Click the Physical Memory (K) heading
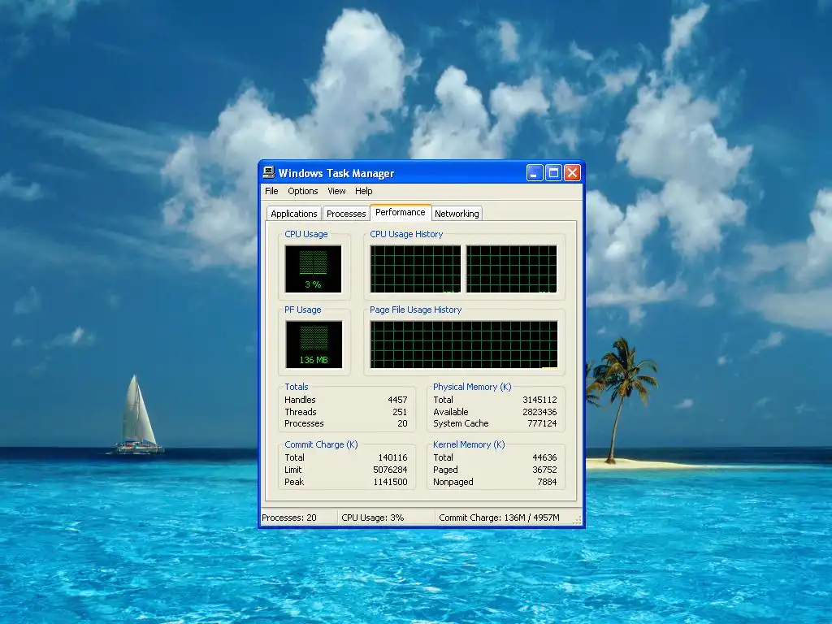Viewport: 832px width, 624px height. (472, 387)
